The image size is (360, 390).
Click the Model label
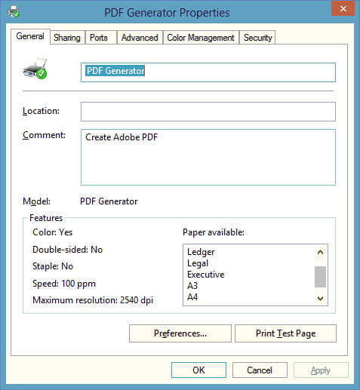point(37,201)
